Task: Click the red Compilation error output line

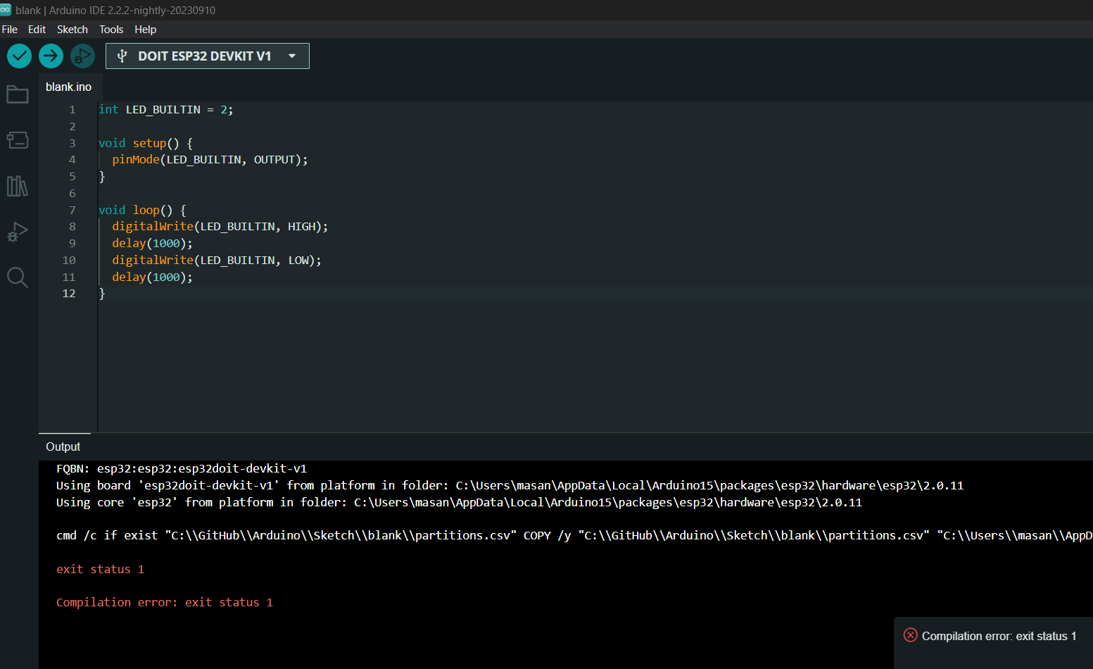Action: [165, 603]
